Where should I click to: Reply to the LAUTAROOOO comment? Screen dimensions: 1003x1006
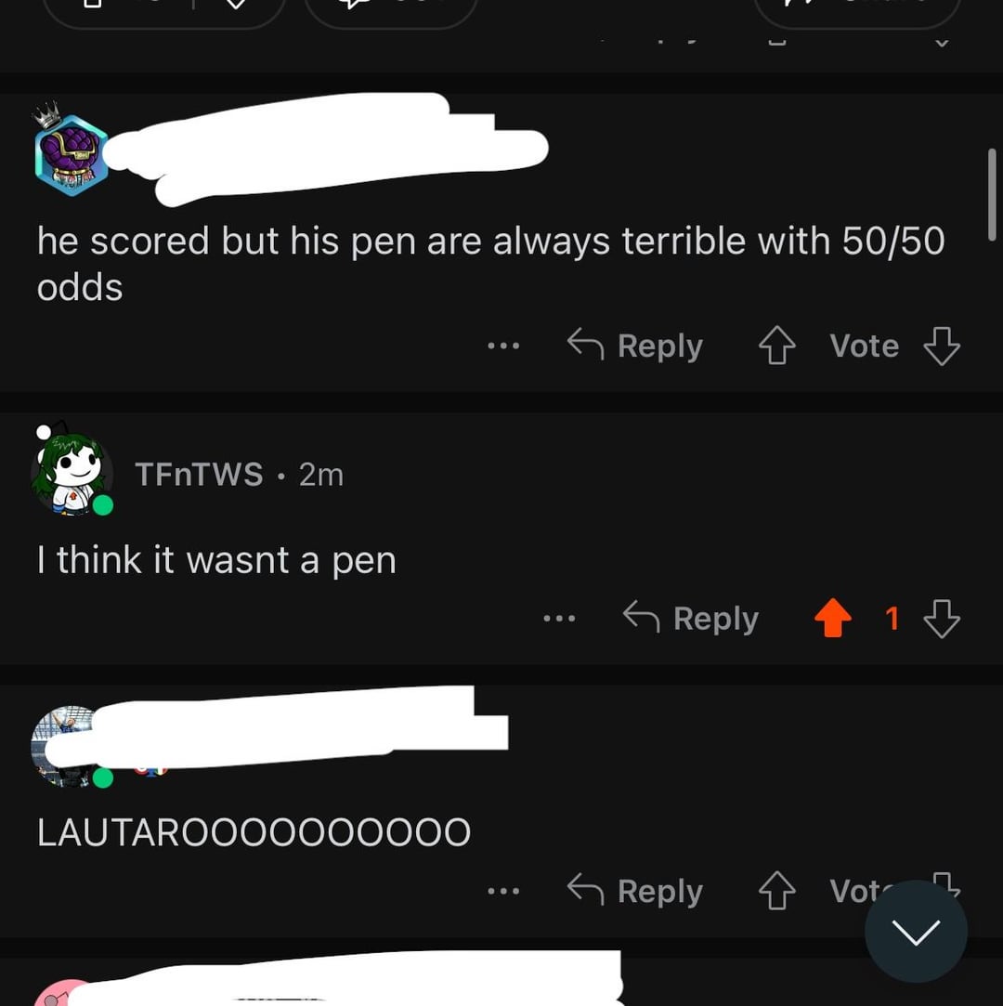[x=635, y=891]
